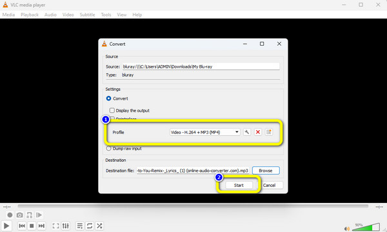Image resolution: width=387 pixels, height=232 pixels.
Task: Click the remaining time label at right
Action: click(x=379, y=207)
